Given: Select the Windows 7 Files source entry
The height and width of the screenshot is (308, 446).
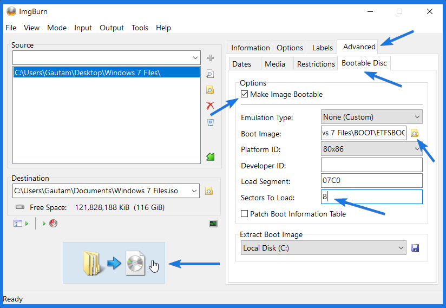Looking at the screenshot, I should pyautogui.click(x=107, y=73).
